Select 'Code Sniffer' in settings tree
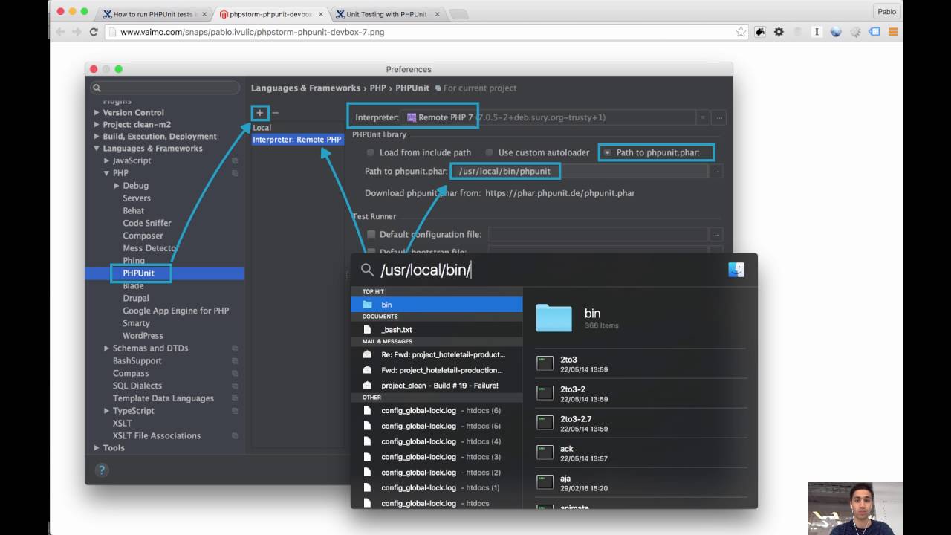The image size is (951, 535). pos(147,223)
